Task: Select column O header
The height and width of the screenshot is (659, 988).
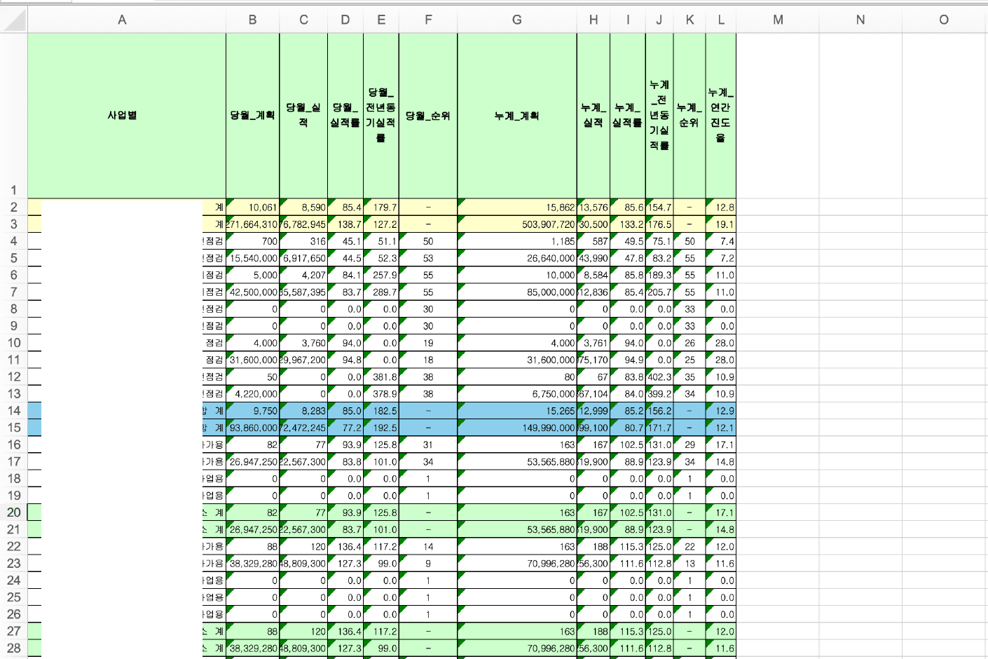Action: tap(944, 20)
